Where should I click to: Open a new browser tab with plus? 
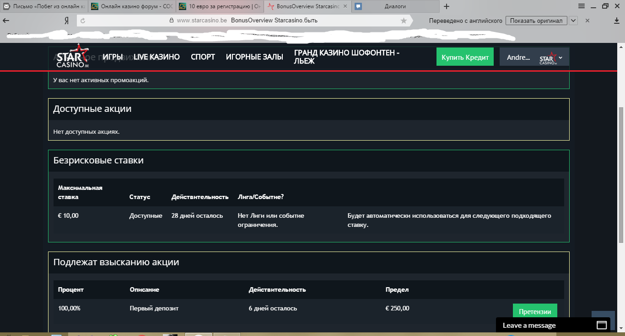(447, 6)
